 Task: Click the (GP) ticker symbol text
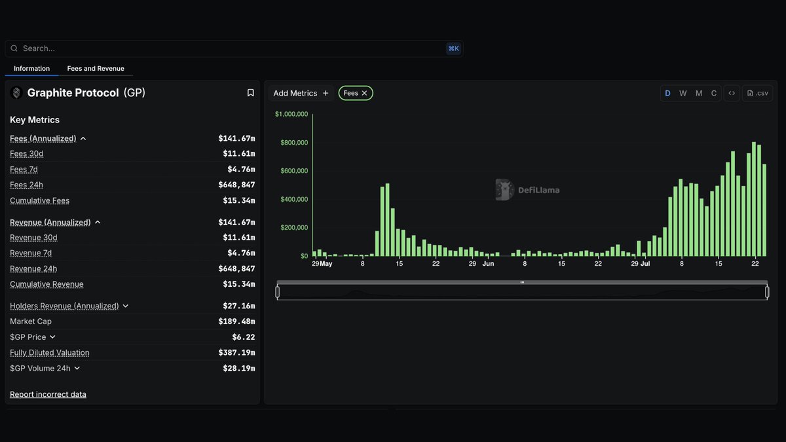[134, 93]
